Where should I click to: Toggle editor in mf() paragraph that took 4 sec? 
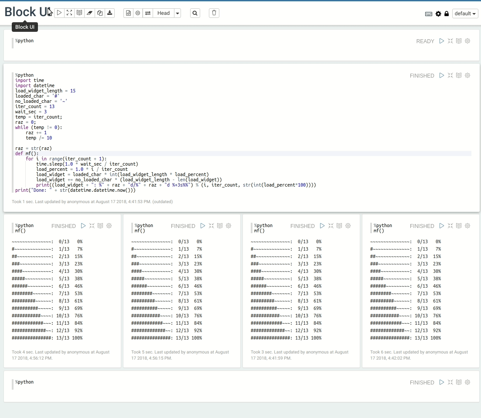(x=92, y=226)
